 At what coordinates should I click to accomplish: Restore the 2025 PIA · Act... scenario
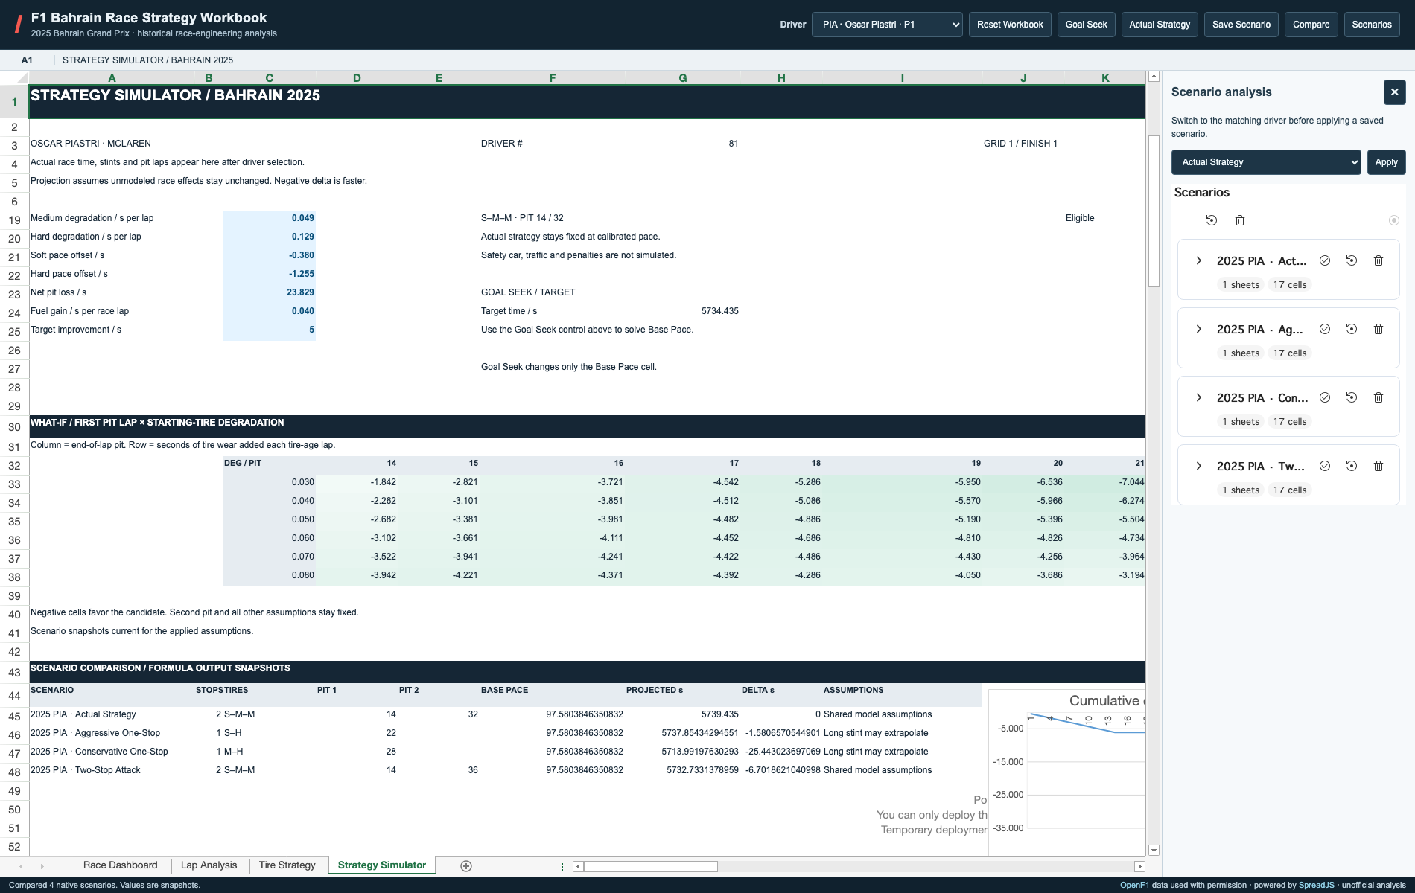pyautogui.click(x=1352, y=260)
